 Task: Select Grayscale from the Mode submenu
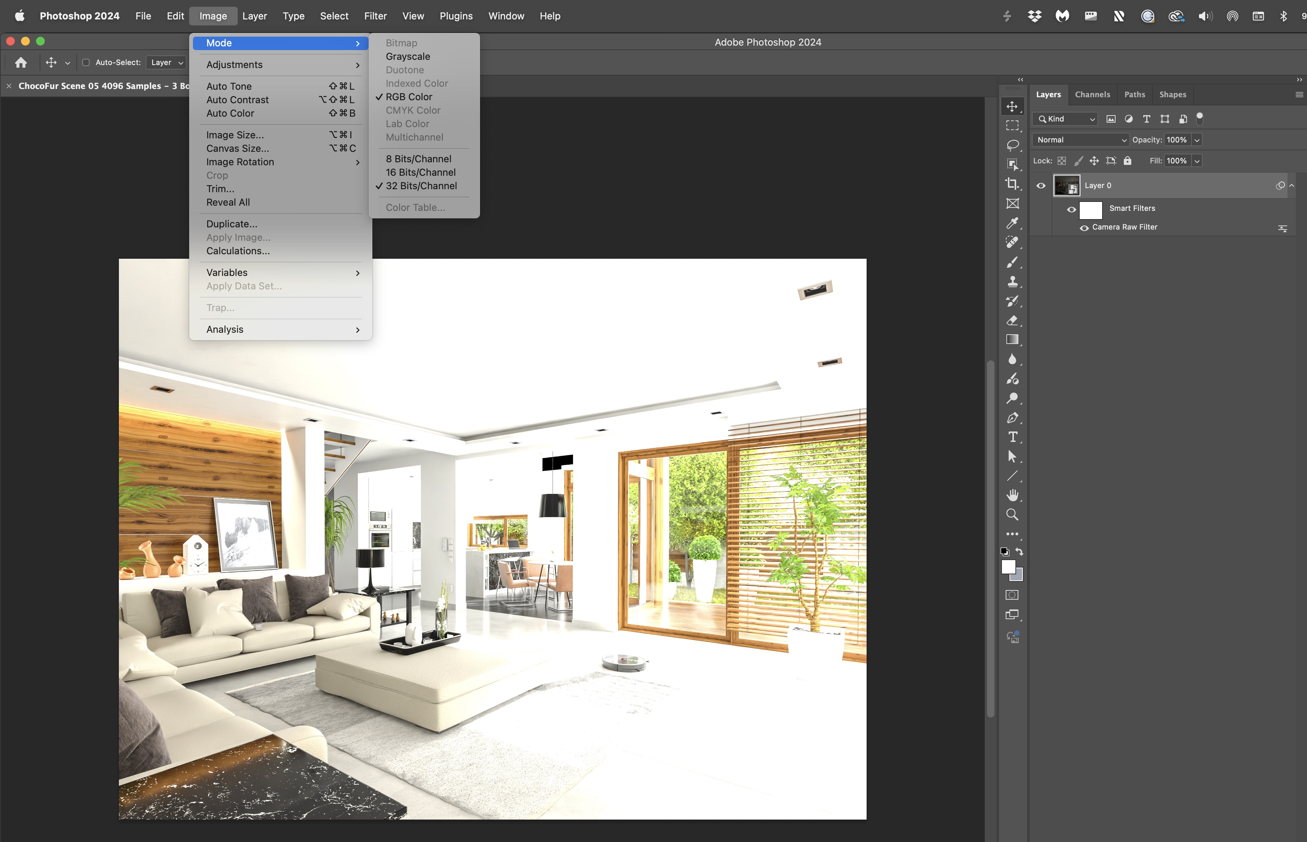(x=407, y=56)
